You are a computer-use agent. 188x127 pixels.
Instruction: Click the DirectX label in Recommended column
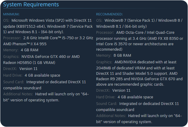point(103,90)
